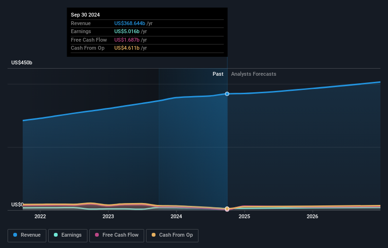Click the US$368.644b revenue value

pyautogui.click(x=129, y=23)
